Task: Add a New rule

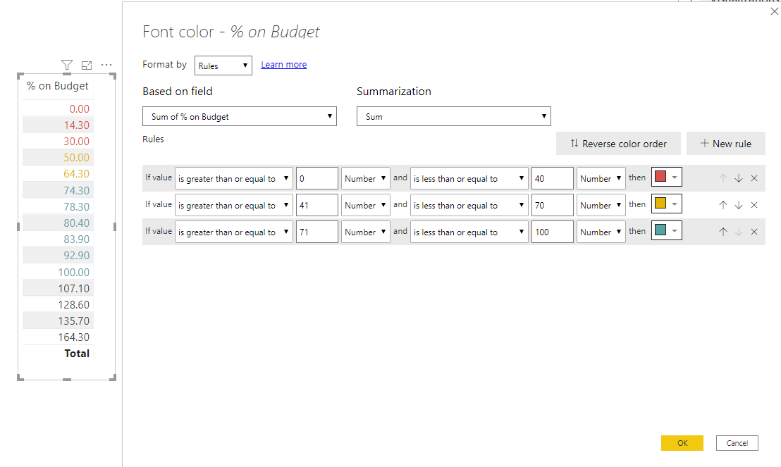Action: pyautogui.click(x=726, y=144)
